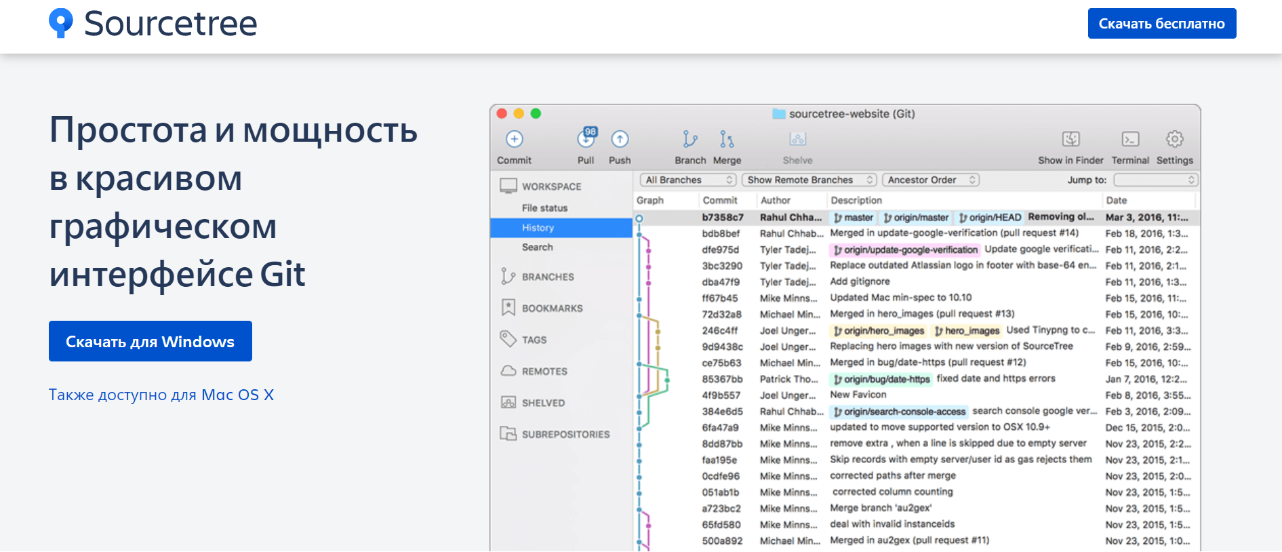Click the origin/master branch tag

click(x=916, y=218)
